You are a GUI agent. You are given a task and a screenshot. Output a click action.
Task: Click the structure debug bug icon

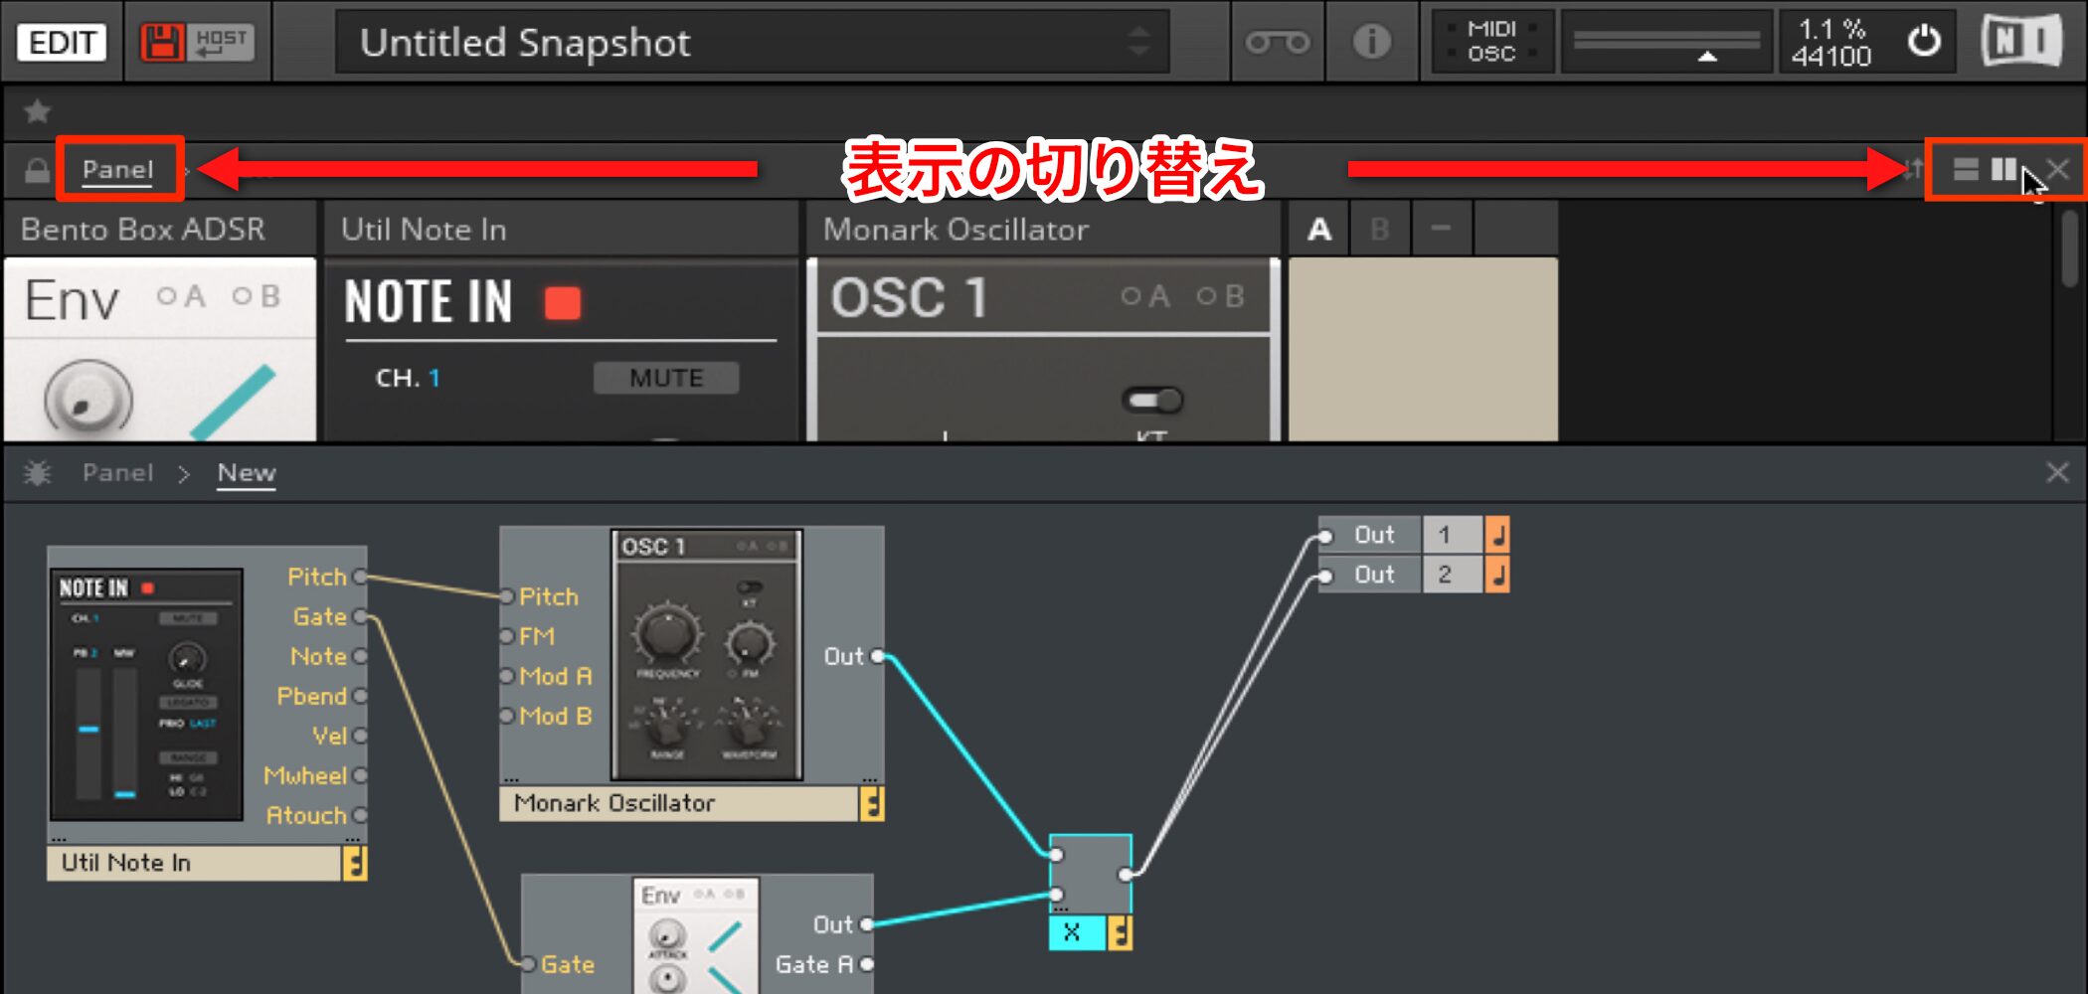click(38, 473)
